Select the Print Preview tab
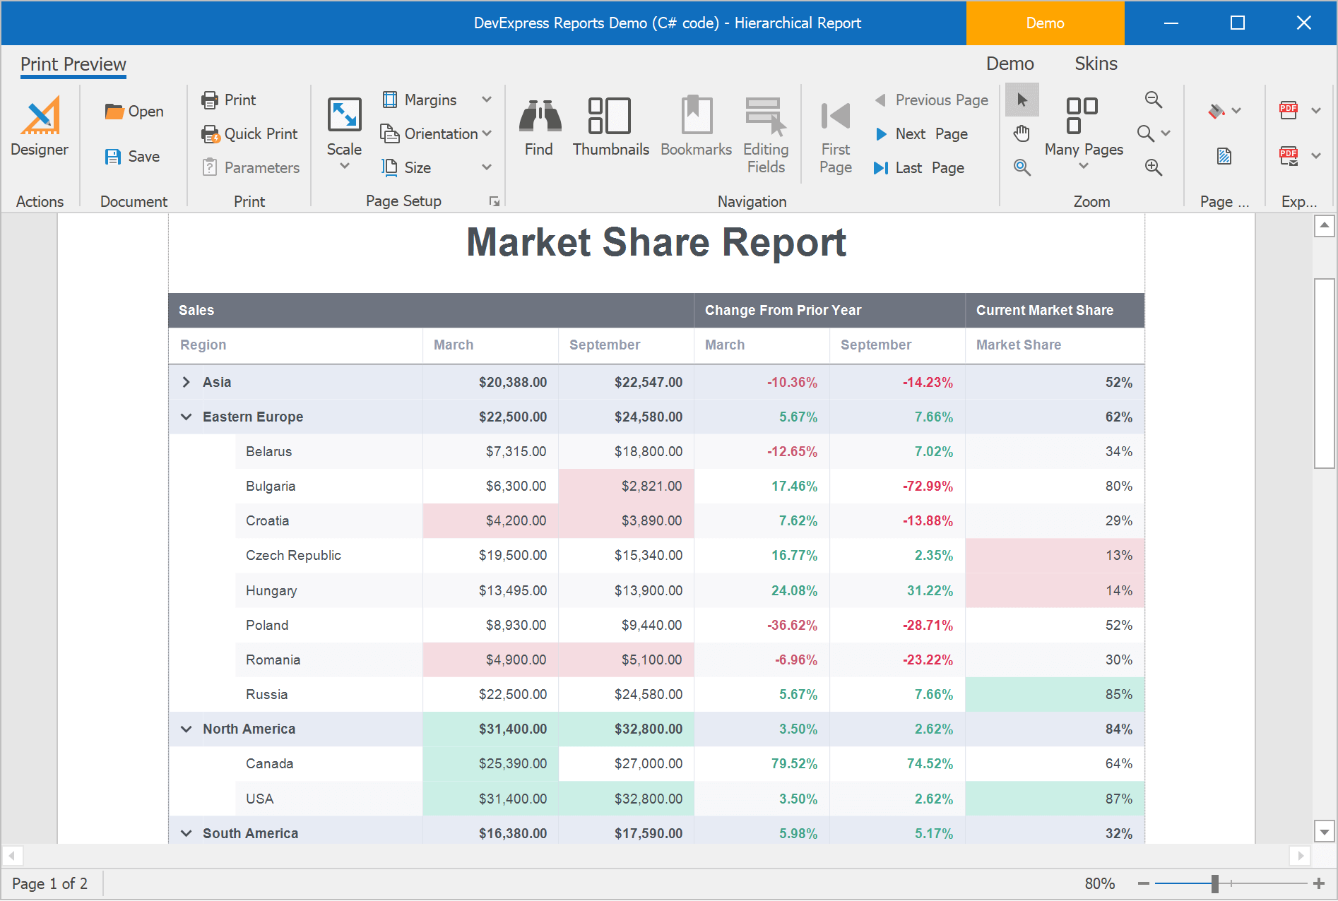Viewport: 1338px width, 901px height. tap(73, 64)
